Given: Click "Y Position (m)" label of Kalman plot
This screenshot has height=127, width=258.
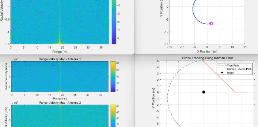Looking at the screenshot, I should pyautogui.click(x=154, y=98).
